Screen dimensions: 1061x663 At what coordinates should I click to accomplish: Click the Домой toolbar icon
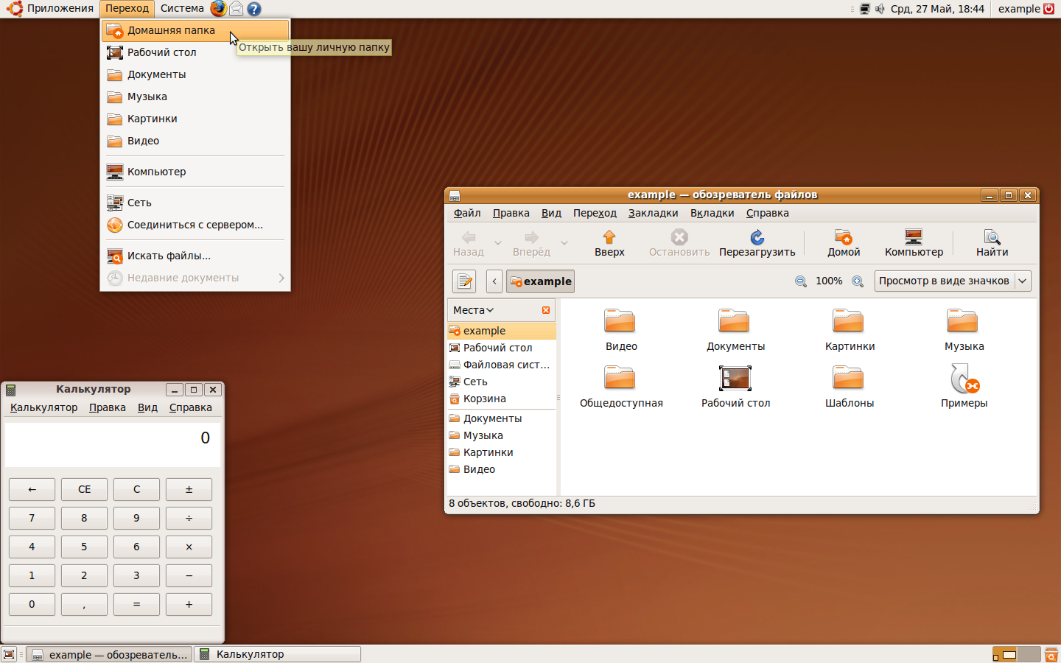pyautogui.click(x=844, y=243)
